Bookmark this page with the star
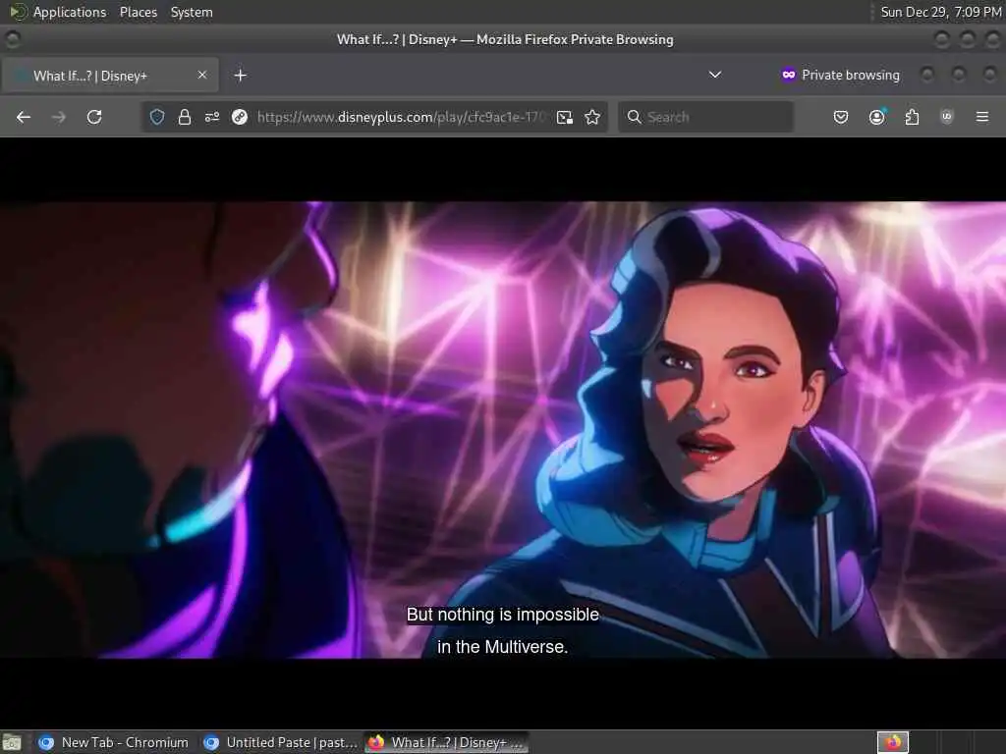The width and height of the screenshot is (1006, 754). tap(592, 117)
